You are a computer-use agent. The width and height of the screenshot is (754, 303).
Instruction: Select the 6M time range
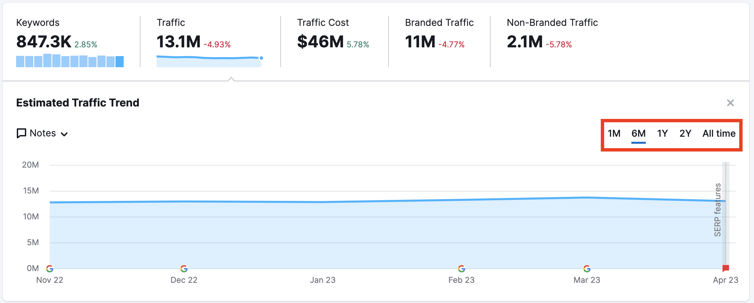click(x=638, y=134)
